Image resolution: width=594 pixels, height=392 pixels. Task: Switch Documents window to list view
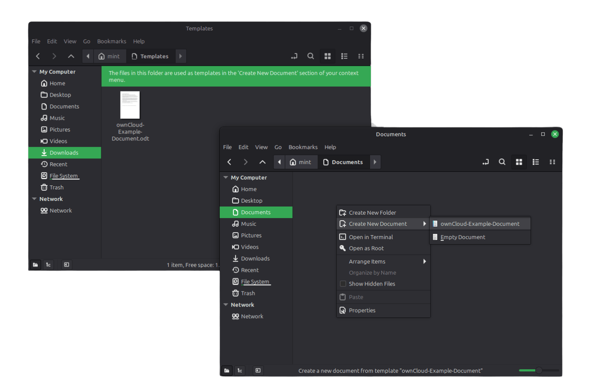[535, 162]
